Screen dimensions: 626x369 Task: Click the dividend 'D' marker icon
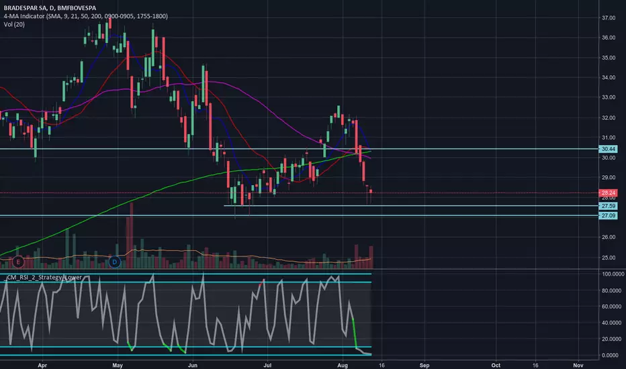pyautogui.click(x=115, y=262)
